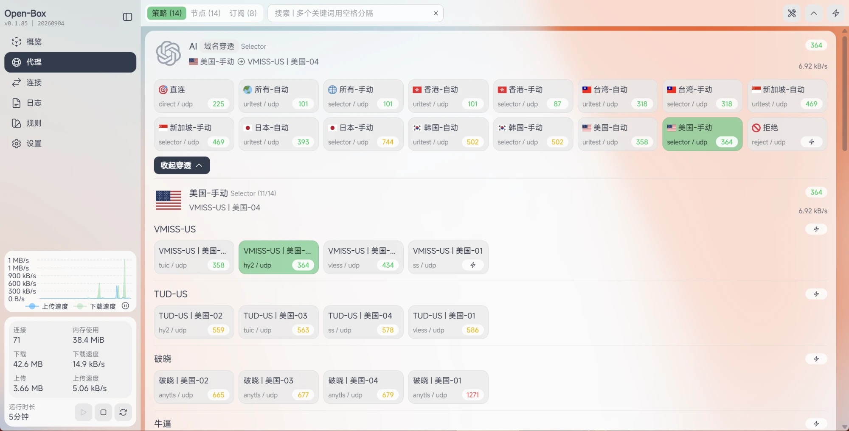The width and height of the screenshot is (849, 431).
Task: Pause the traffic speed chart
Action: [125, 306]
